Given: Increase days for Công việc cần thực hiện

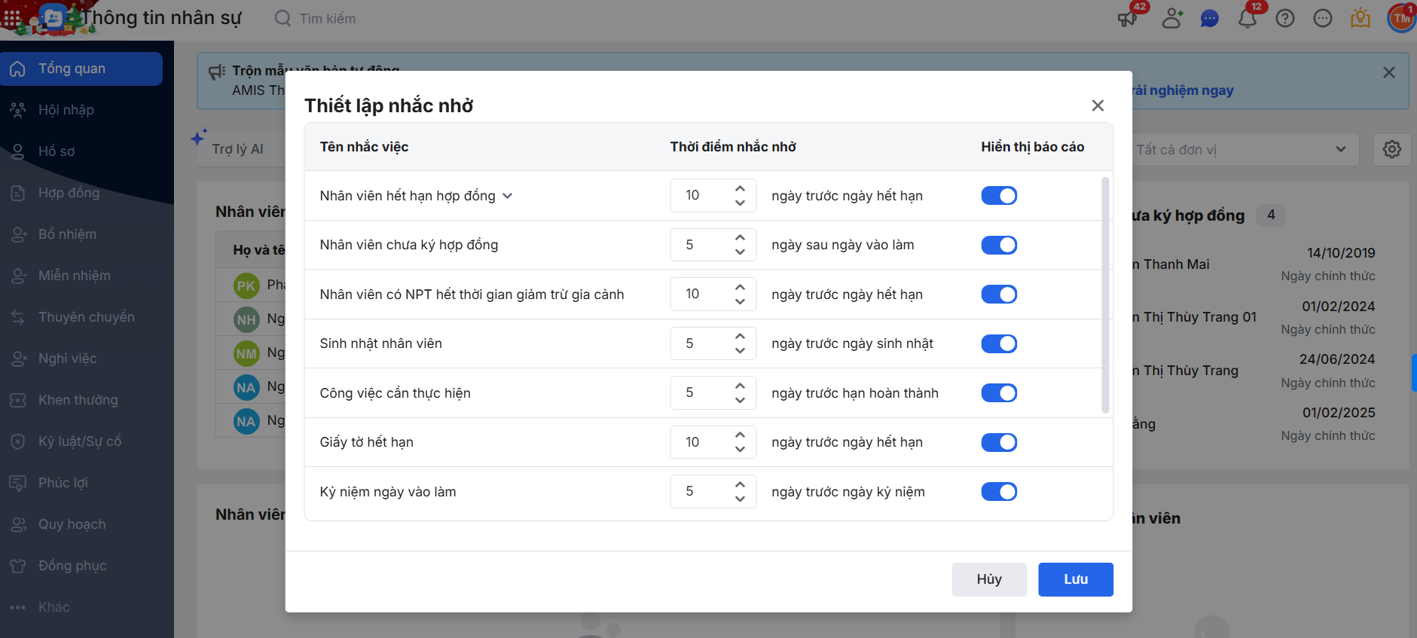Looking at the screenshot, I should 740,386.
